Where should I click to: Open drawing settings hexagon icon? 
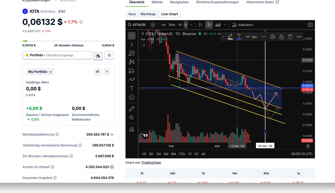[273, 37]
